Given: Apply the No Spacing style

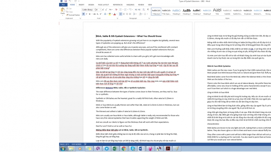Looking at the screenshot, I should click(x=166, y=12).
